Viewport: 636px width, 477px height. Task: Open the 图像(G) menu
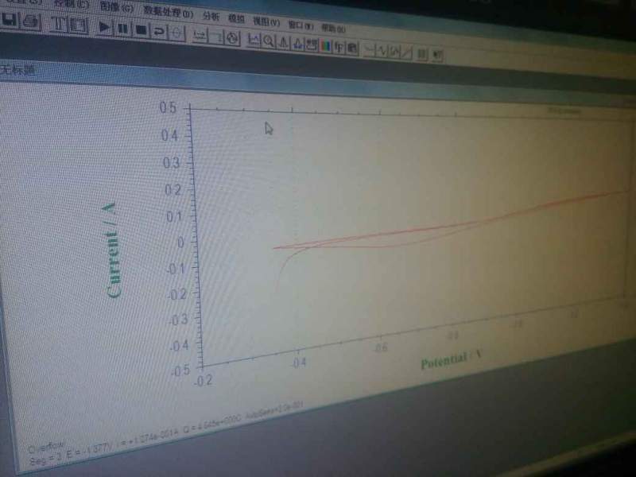116,7
